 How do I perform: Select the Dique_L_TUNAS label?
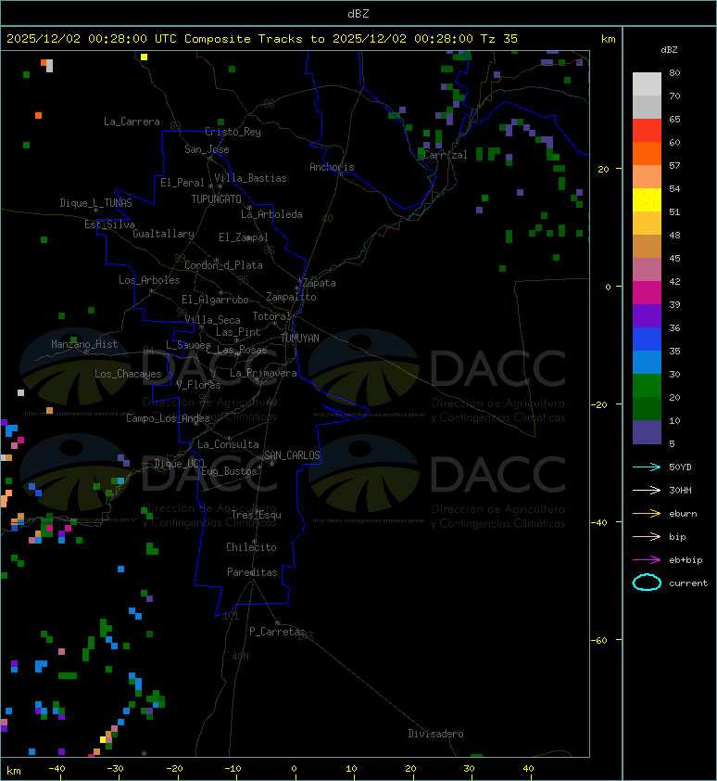pyautogui.click(x=96, y=203)
